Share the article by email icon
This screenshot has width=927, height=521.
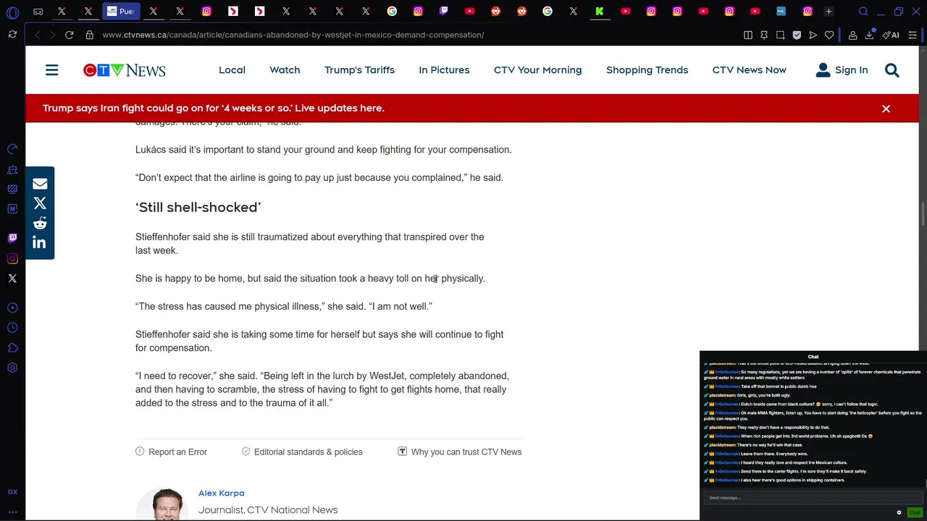coord(40,184)
